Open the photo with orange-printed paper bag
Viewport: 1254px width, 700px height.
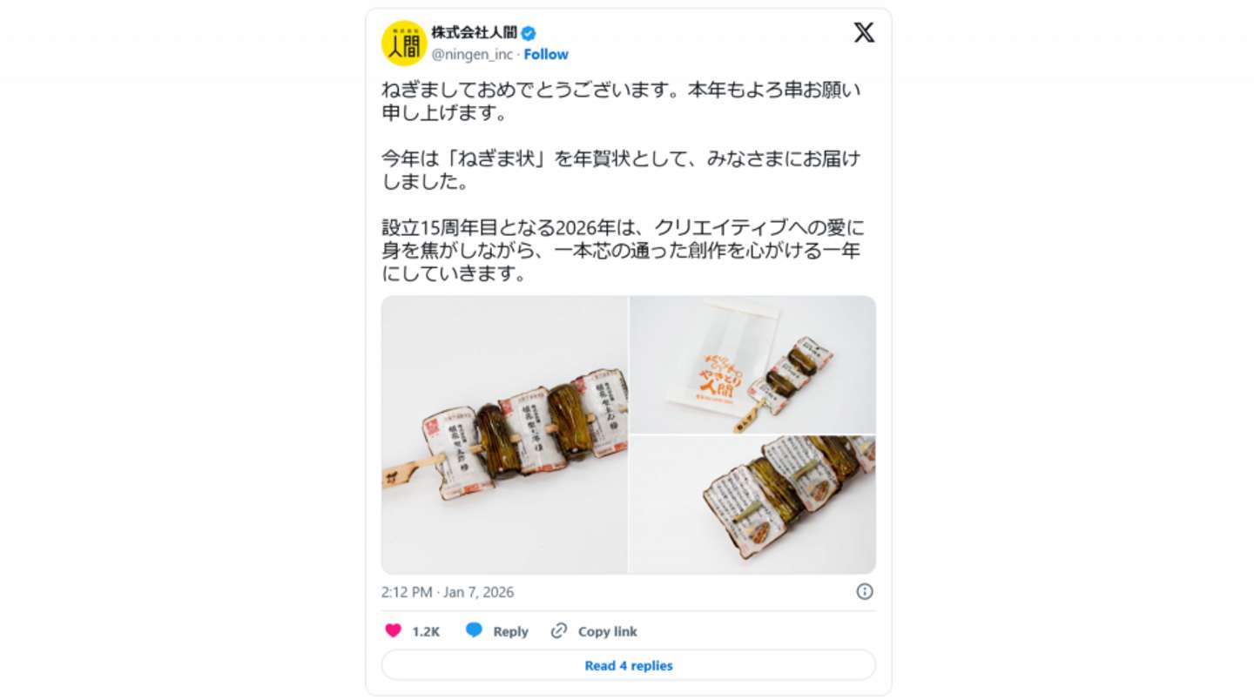click(752, 364)
